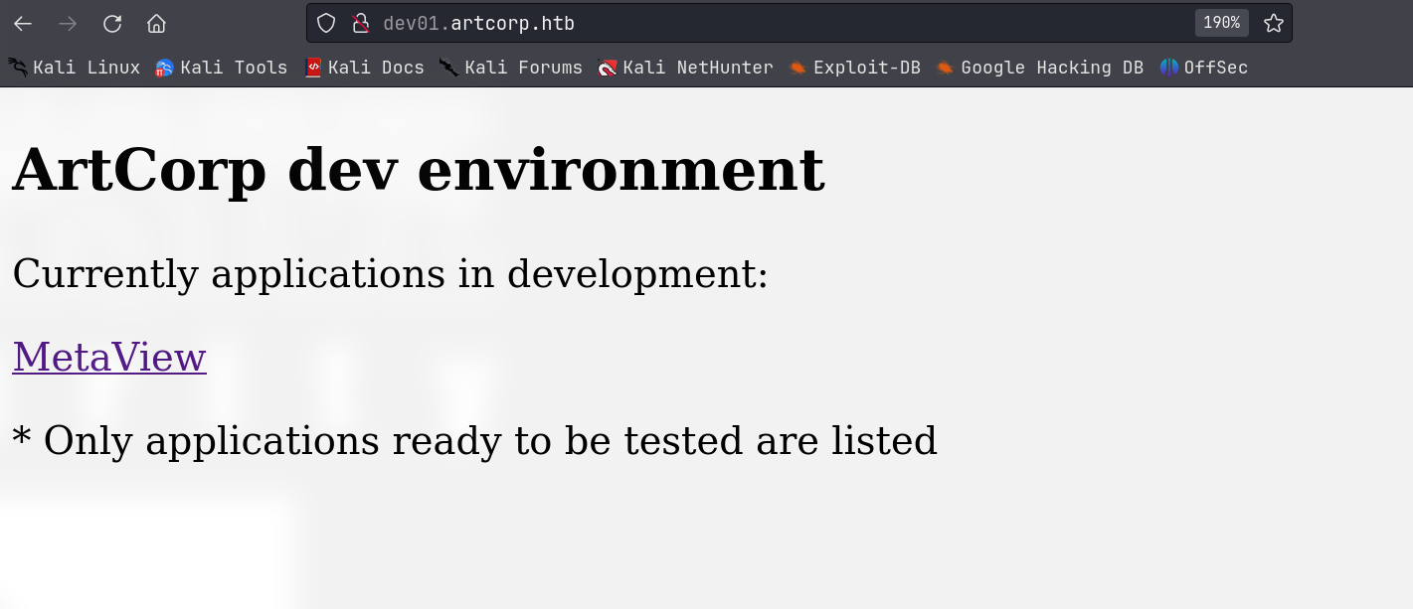Viewport: 1413px width, 609px height.
Task: Click the tracking protection shield icon
Action: [326, 23]
